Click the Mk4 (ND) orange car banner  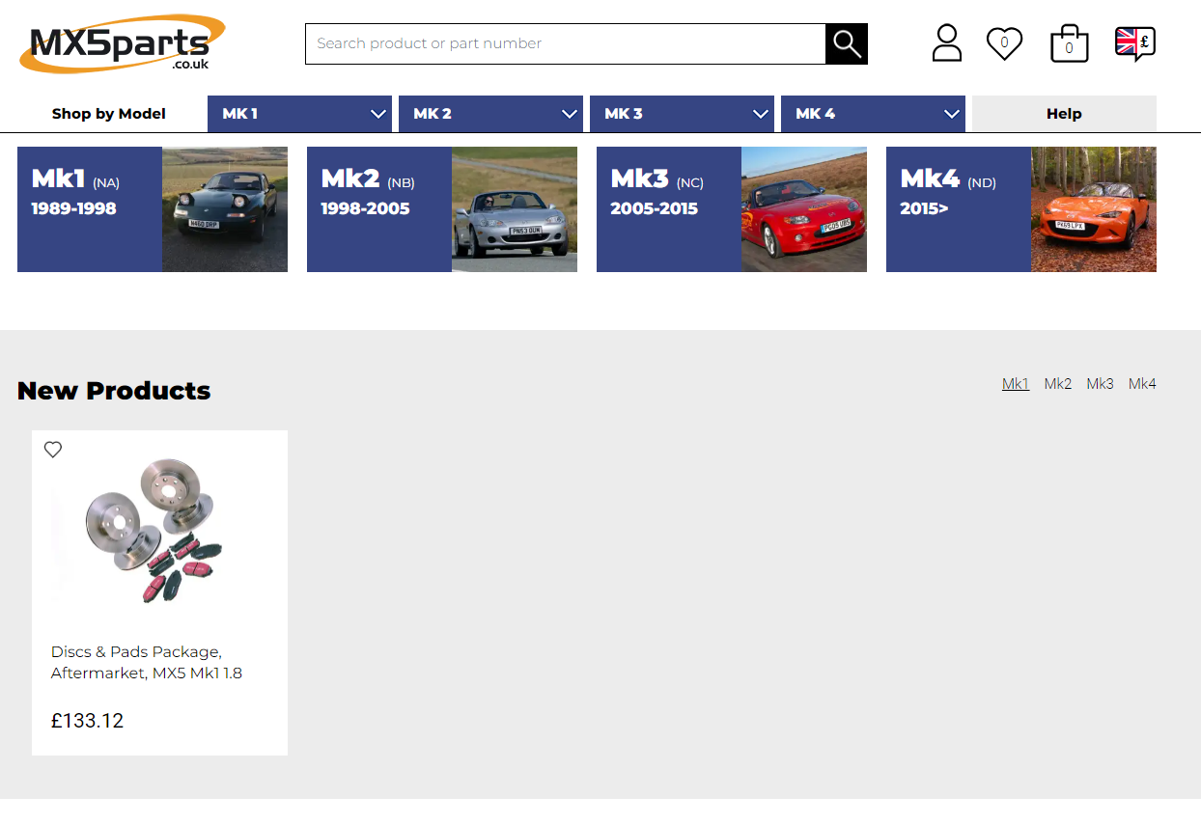(1020, 209)
